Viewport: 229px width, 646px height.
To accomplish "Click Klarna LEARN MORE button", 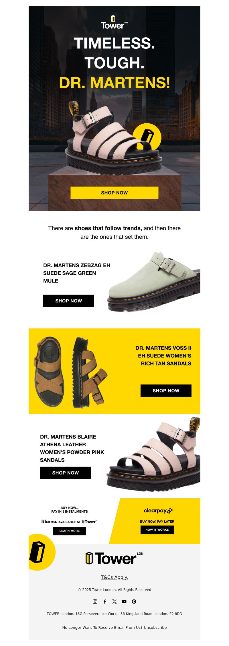I will click(70, 531).
